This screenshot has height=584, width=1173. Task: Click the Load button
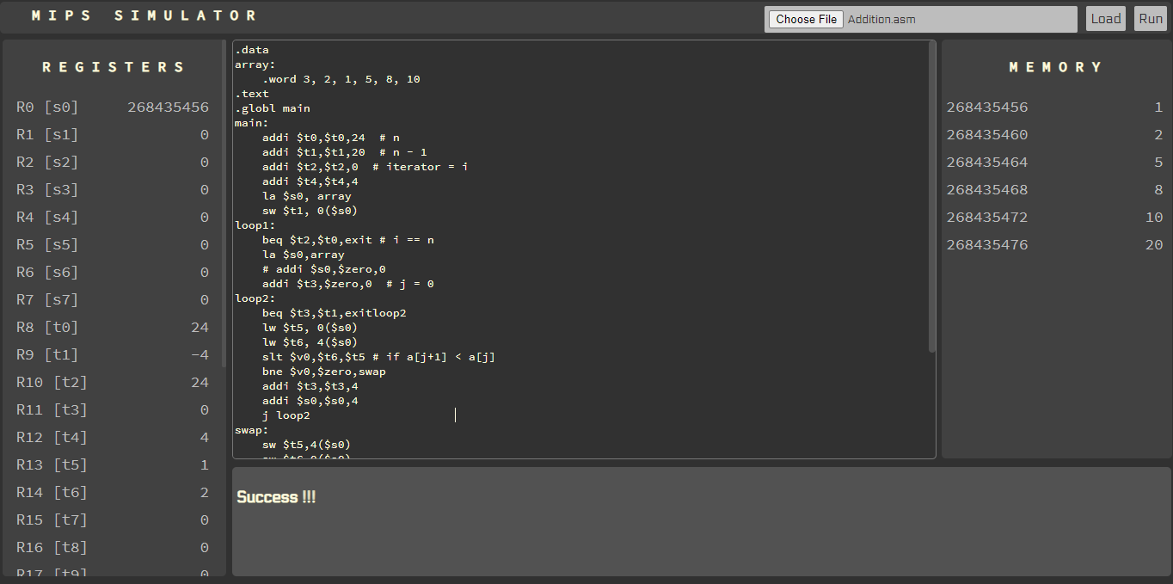[x=1105, y=18]
